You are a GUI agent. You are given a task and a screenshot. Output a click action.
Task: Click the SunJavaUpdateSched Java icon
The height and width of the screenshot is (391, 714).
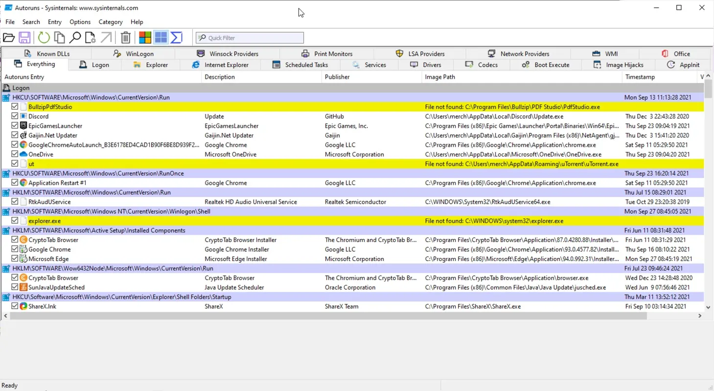(23, 287)
